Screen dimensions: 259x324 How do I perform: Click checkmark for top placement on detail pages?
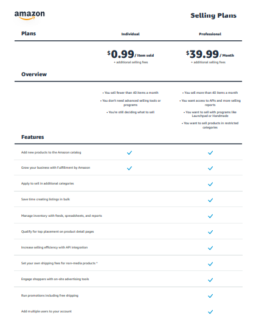pyautogui.click(x=210, y=232)
